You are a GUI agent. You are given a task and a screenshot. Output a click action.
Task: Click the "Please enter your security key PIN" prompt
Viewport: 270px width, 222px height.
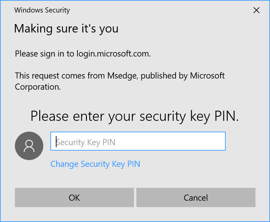point(135,116)
